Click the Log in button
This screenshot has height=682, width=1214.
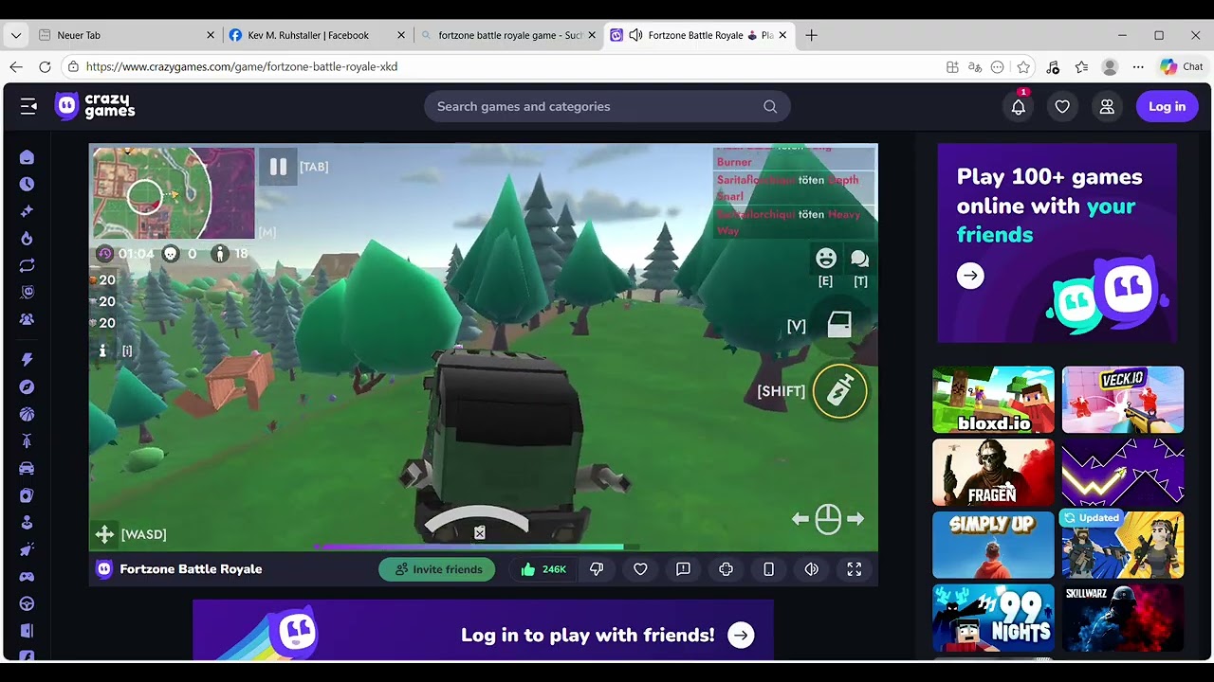tap(1167, 106)
